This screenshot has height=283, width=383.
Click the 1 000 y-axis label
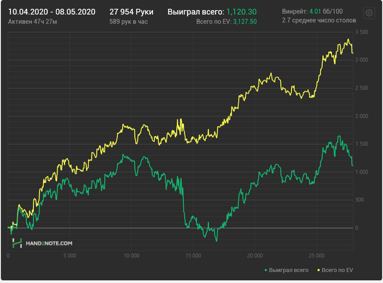[x=362, y=172]
